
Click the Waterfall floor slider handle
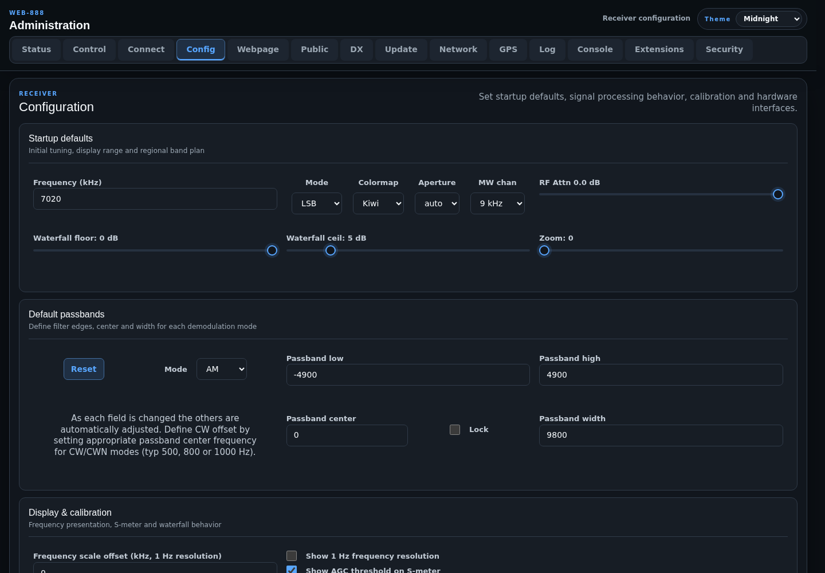pos(272,250)
